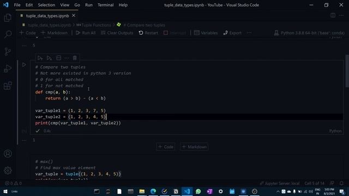Click the Export button
This screenshot has width=349, height=196.
(232, 33)
